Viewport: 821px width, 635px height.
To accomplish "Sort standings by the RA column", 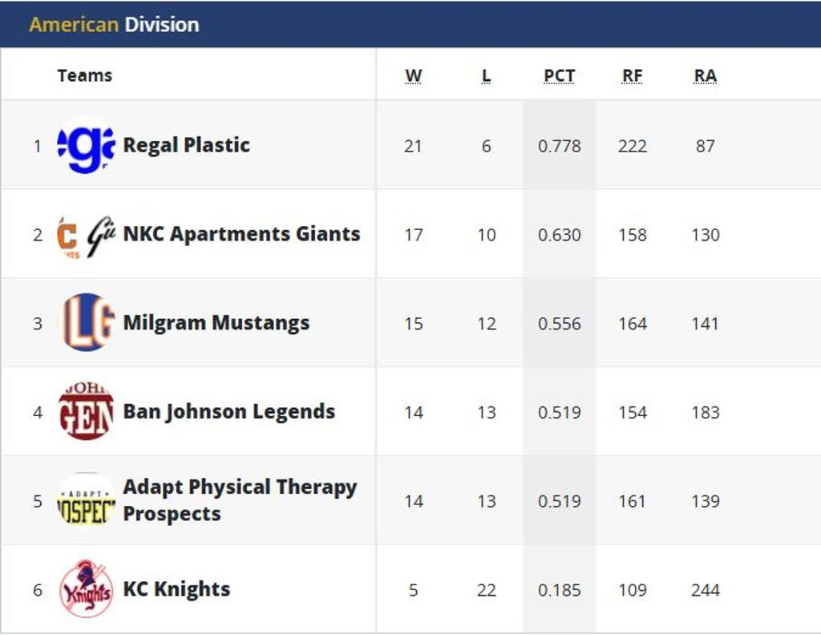I will (705, 74).
